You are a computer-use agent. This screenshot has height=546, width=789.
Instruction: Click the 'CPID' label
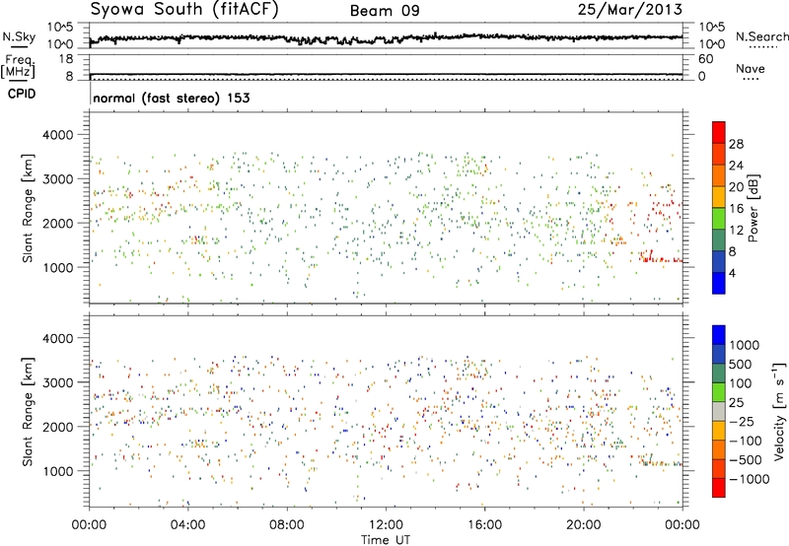click(x=22, y=94)
